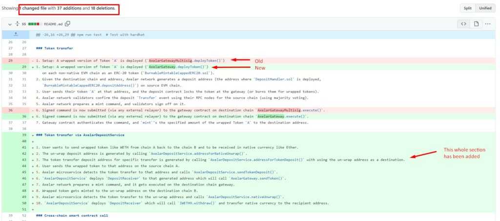
Task: Copy the README.md file path
Action: pyautogui.click(x=68, y=24)
